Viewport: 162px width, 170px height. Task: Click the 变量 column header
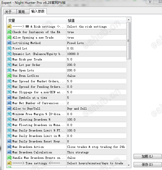37,20
